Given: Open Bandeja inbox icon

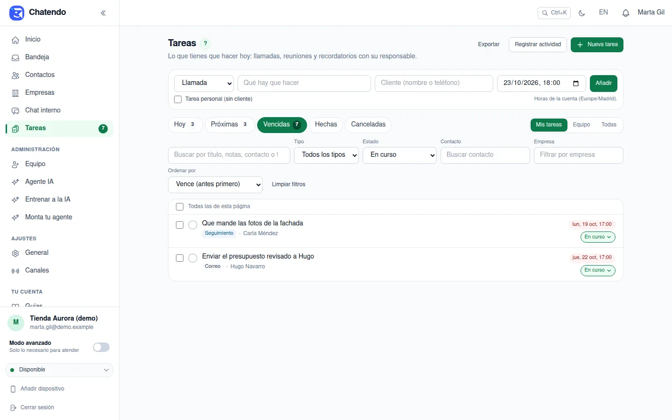Looking at the screenshot, I should coord(15,57).
